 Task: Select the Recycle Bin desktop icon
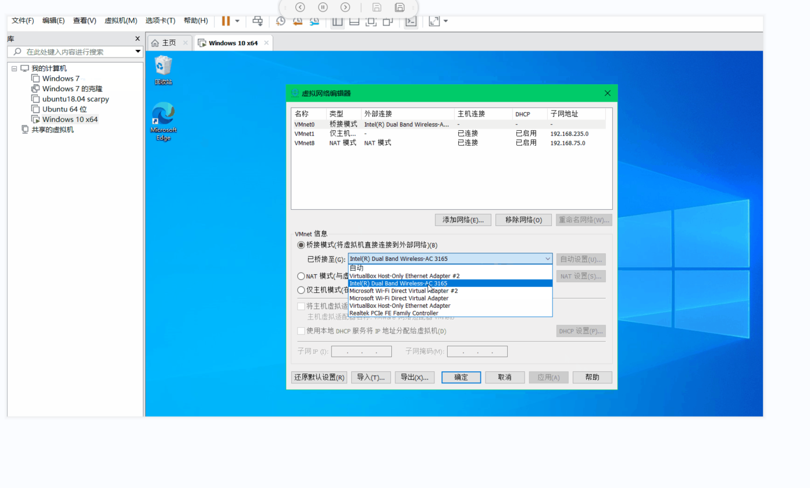tap(163, 70)
